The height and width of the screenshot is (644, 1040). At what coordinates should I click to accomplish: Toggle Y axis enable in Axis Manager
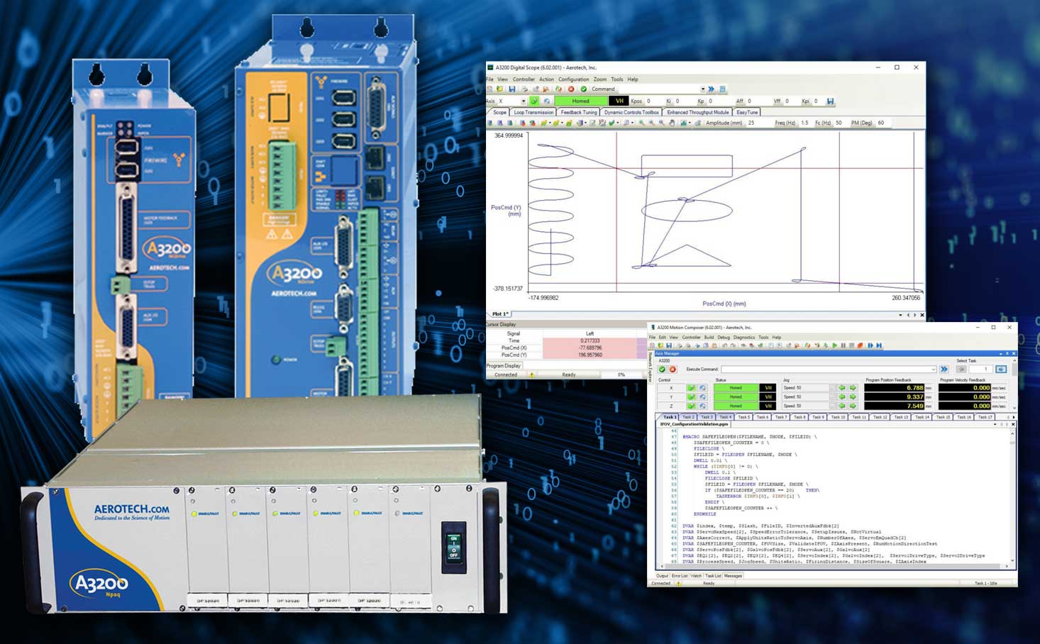click(692, 397)
